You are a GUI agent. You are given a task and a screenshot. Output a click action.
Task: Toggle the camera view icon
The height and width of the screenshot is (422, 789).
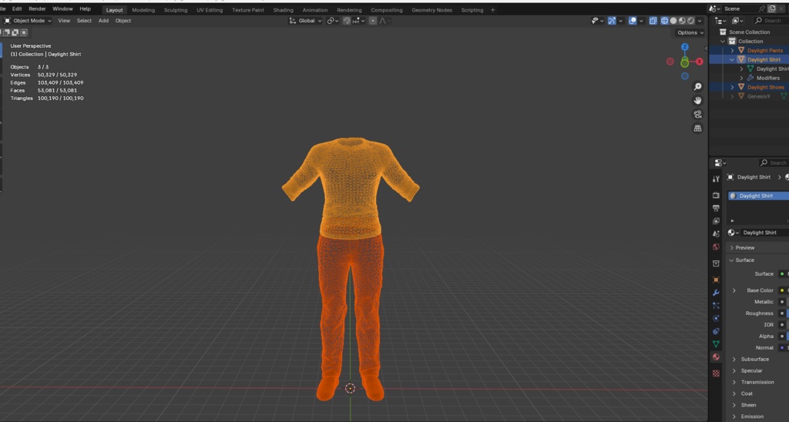[x=697, y=115]
